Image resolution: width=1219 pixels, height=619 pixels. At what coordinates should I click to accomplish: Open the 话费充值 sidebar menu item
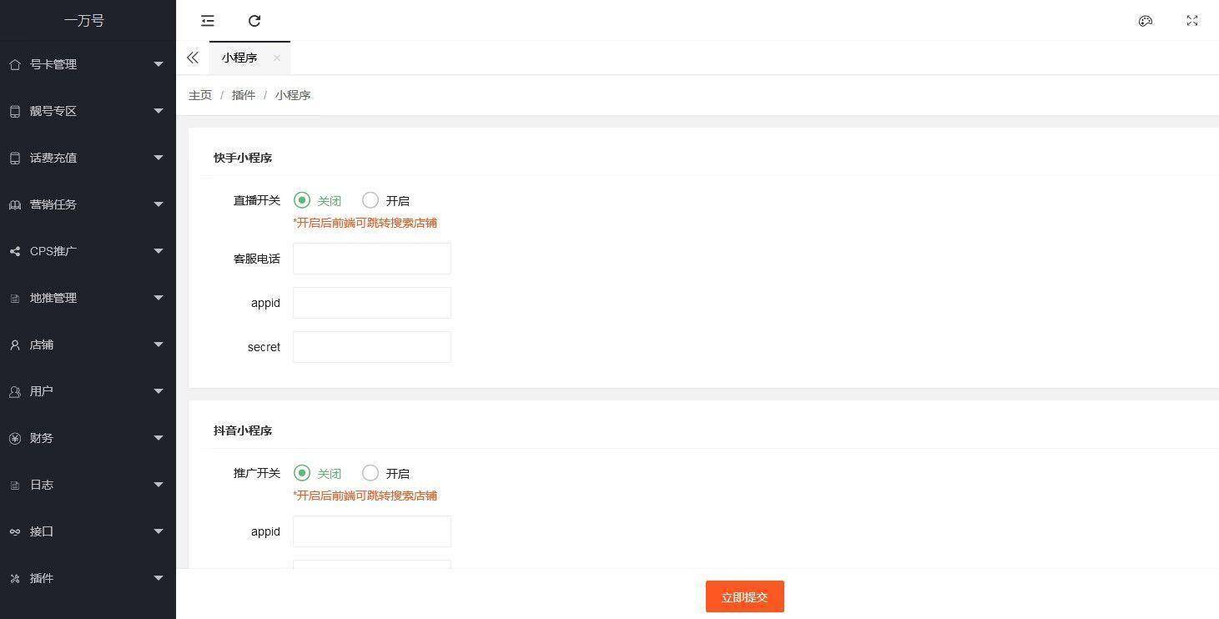coord(88,158)
